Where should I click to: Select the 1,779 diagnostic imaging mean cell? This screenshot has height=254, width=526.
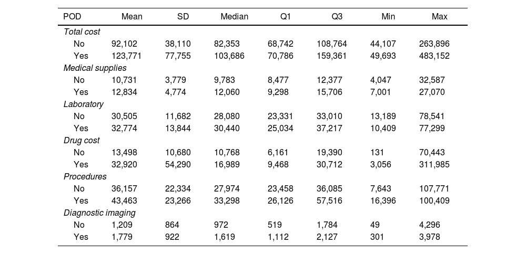[x=122, y=237]
